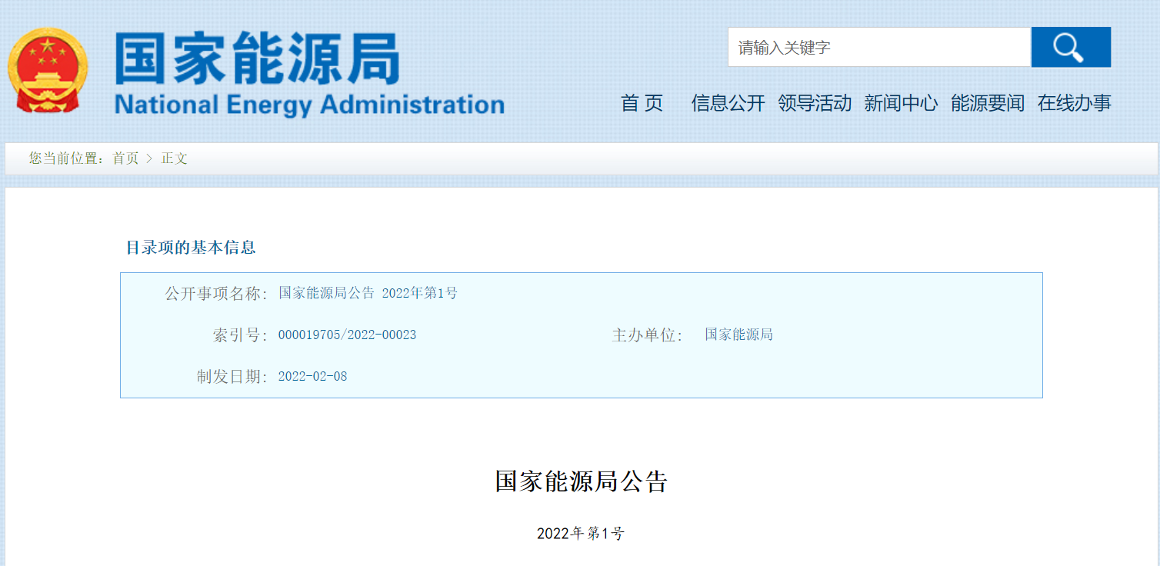Viewport: 1160px width, 566px height.
Task: Select the 国家能源局公告 2022年第1号 item name value
Action: click(x=368, y=293)
